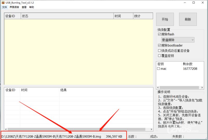Click the 成功 status bar entry
This screenshot has height=140, width=208.
point(154,136)
